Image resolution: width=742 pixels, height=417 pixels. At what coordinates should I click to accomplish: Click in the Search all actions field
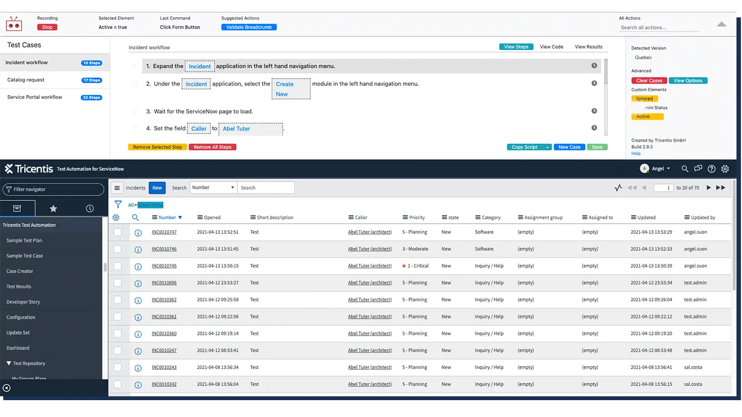(659, 27)
